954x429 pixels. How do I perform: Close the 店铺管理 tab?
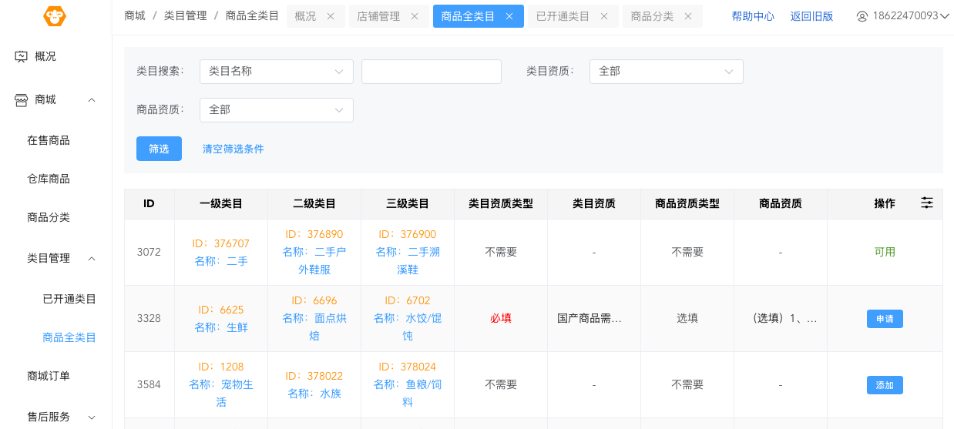[415, 16]
